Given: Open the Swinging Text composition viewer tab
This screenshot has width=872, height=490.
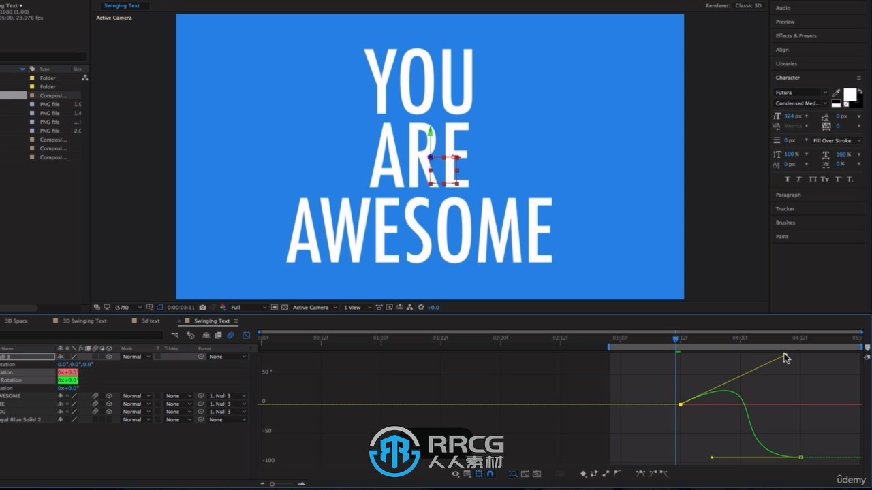Looking at the screenshot, I should click(x=121, y=5).
